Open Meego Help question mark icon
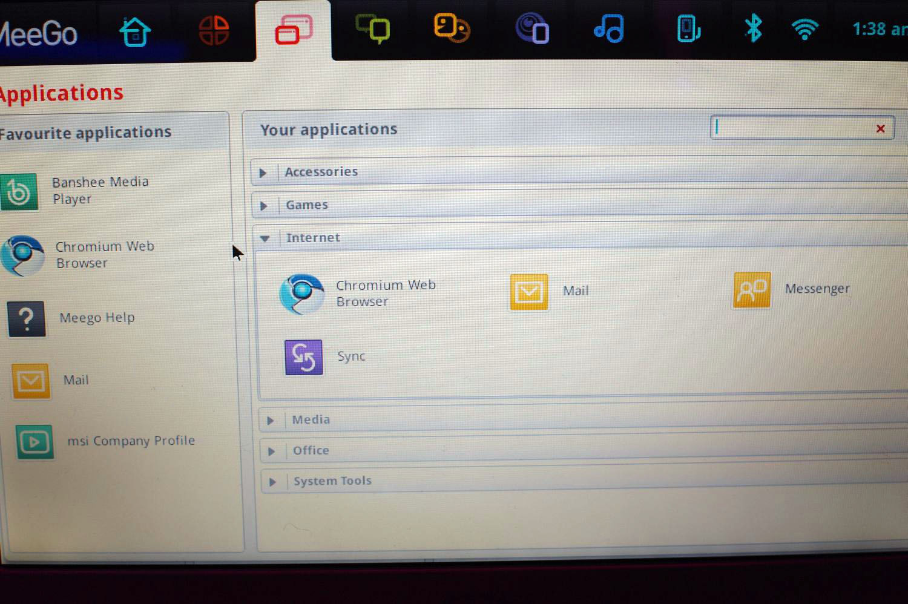The image size is (908, 604). [27, 319]
